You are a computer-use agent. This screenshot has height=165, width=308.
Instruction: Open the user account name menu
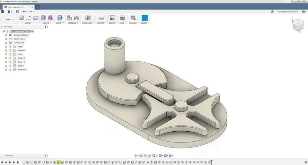289,11
